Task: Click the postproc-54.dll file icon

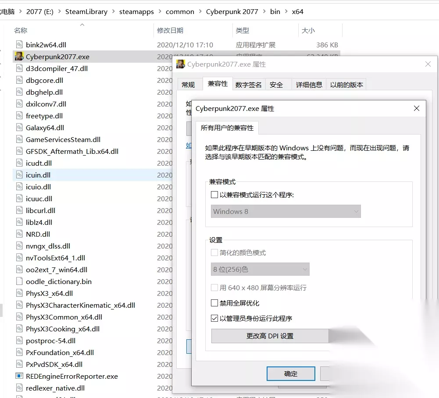Action: pyautogui.click(x=19, y=341)
